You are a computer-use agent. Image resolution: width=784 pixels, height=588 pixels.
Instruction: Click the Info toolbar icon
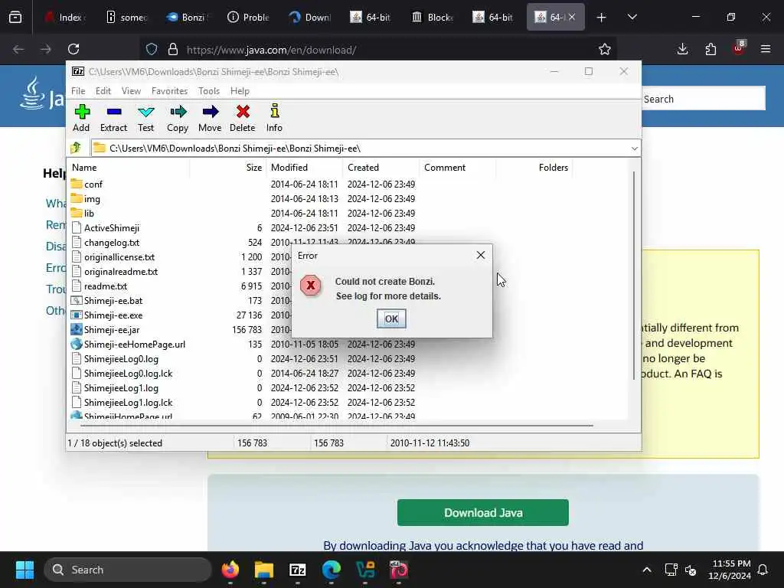pos(275,111)
